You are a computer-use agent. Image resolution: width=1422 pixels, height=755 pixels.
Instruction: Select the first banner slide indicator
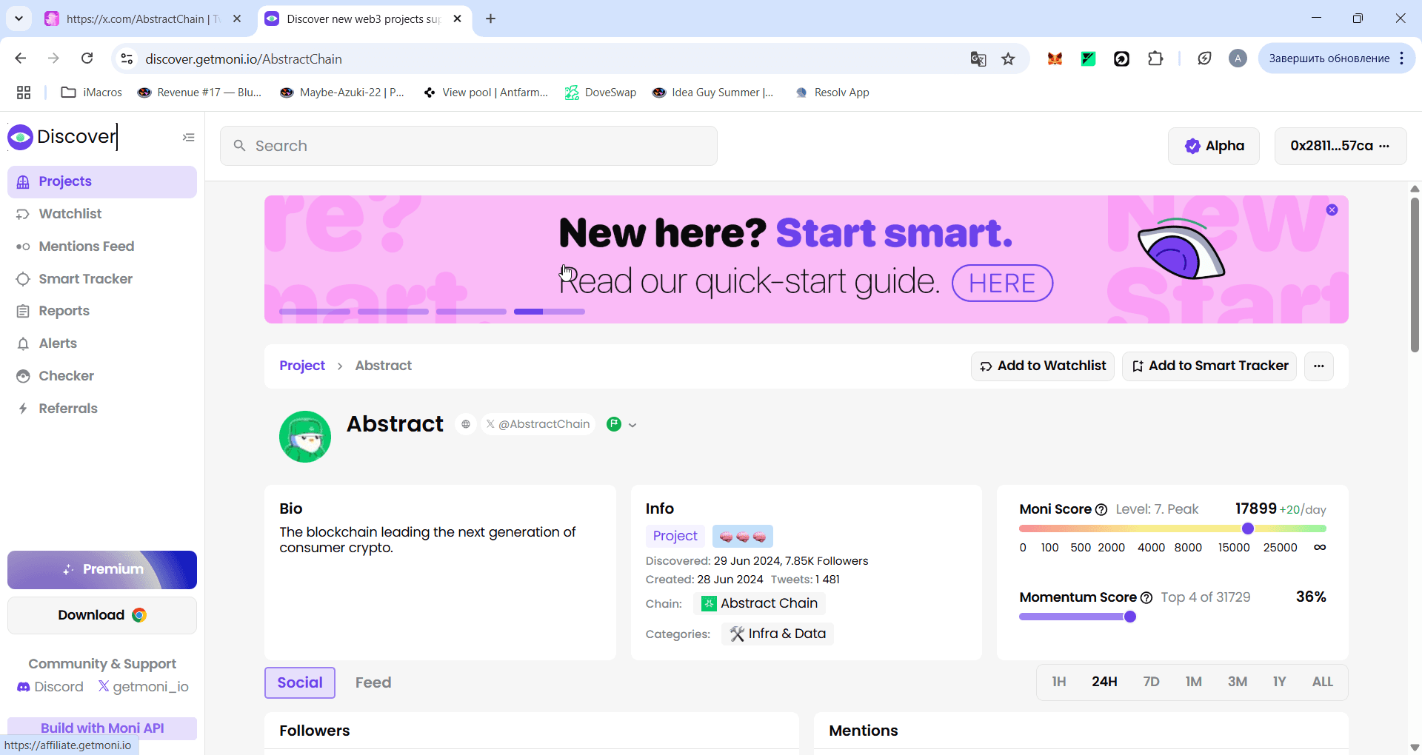[315, 312]
